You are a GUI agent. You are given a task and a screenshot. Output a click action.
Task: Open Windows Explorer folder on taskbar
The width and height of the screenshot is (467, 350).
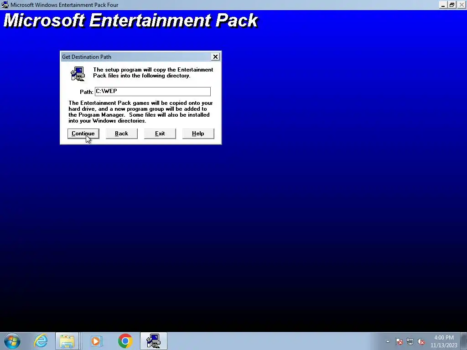click(x=67, y=341)
